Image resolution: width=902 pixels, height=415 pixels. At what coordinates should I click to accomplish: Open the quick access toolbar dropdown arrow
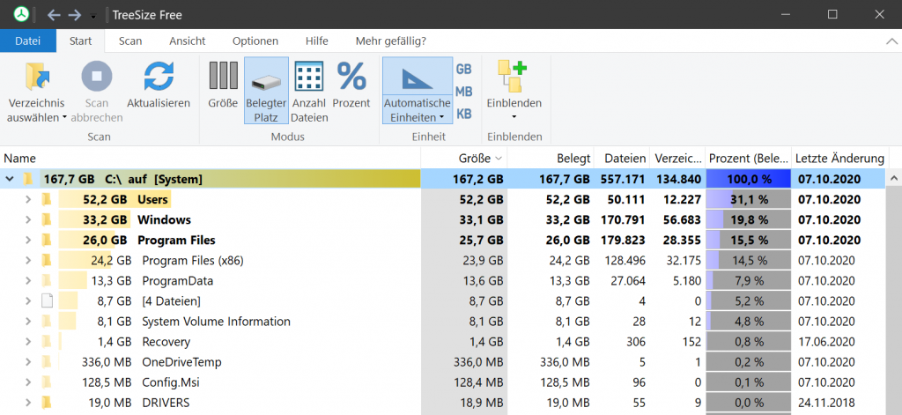(x=93, y=17)
